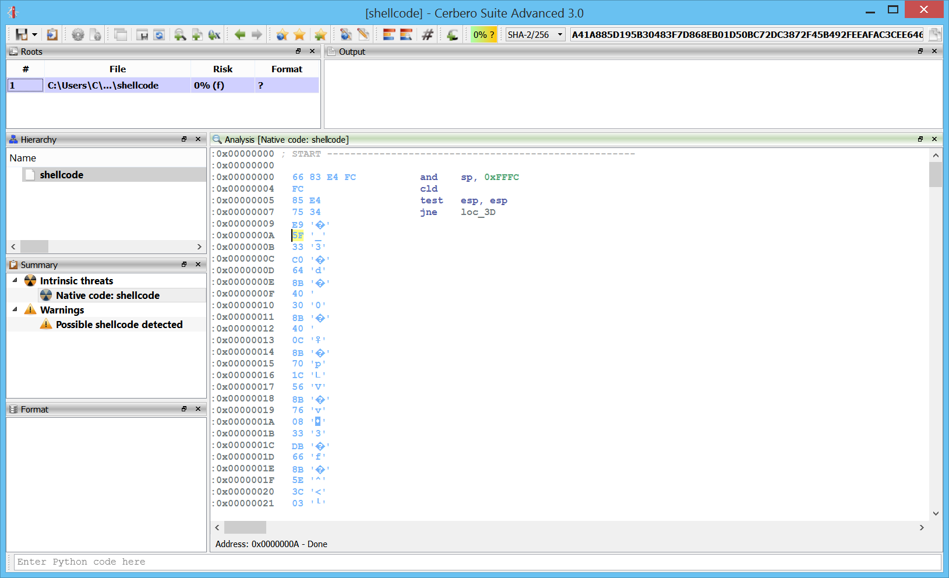The height and width of the screenshot is (578, 949).
Task: Click the globe notes pencil icon
Action: point(346,34)
